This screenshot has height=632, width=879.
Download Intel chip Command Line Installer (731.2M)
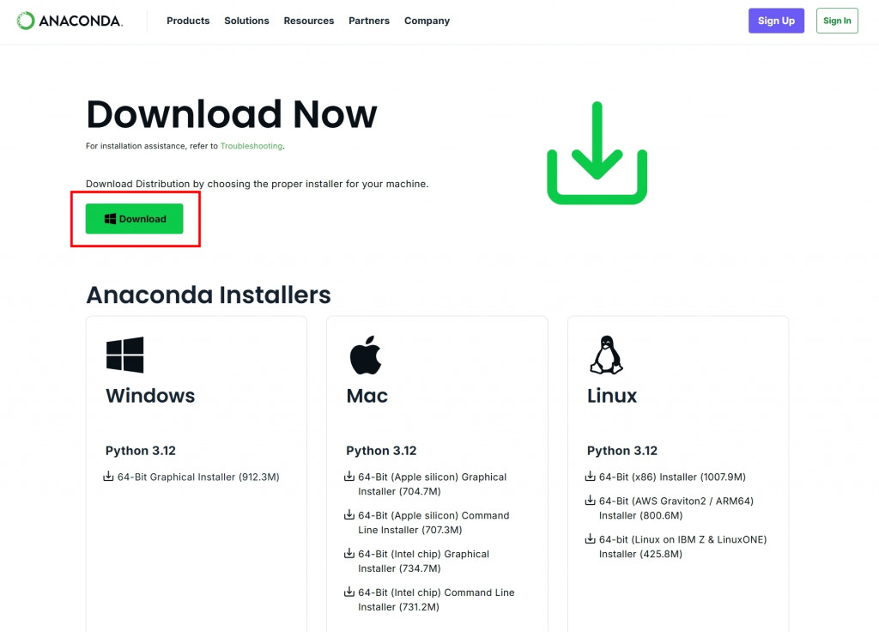pyautogui.click(x=436, y=599)
